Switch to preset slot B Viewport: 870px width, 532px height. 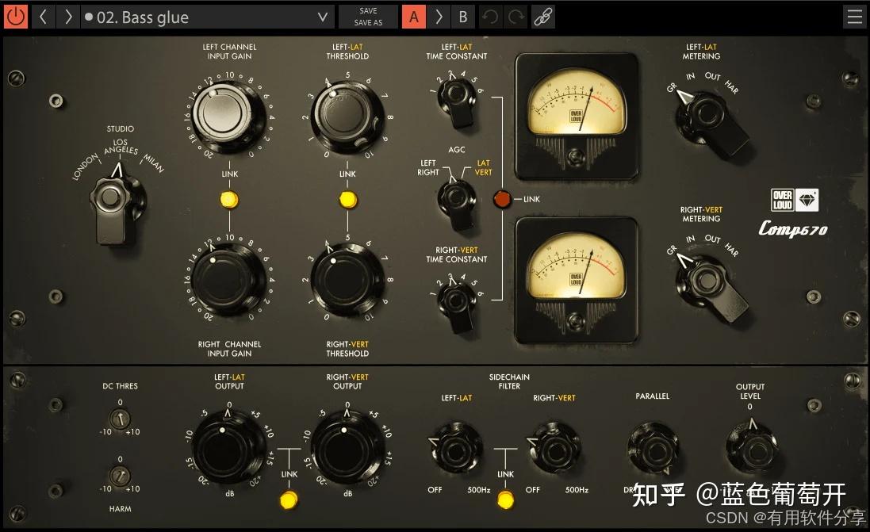pos(463,16)
